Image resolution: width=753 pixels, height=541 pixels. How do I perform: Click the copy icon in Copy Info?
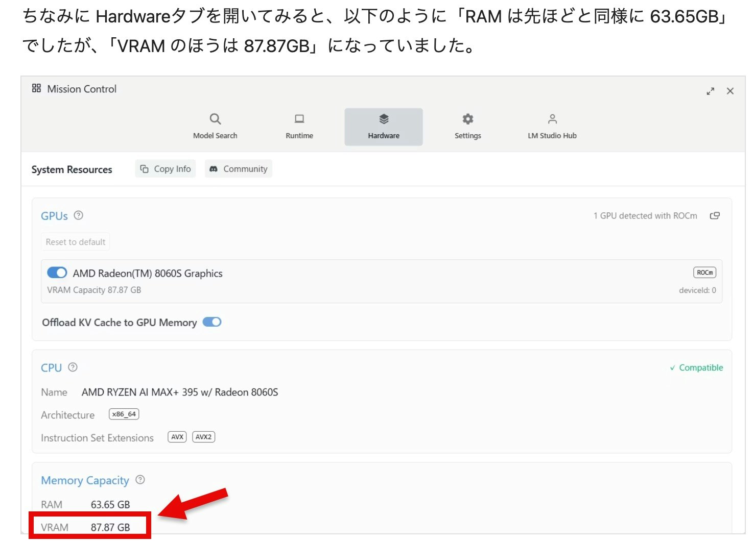pyautogui.click(x=145, y=169)
